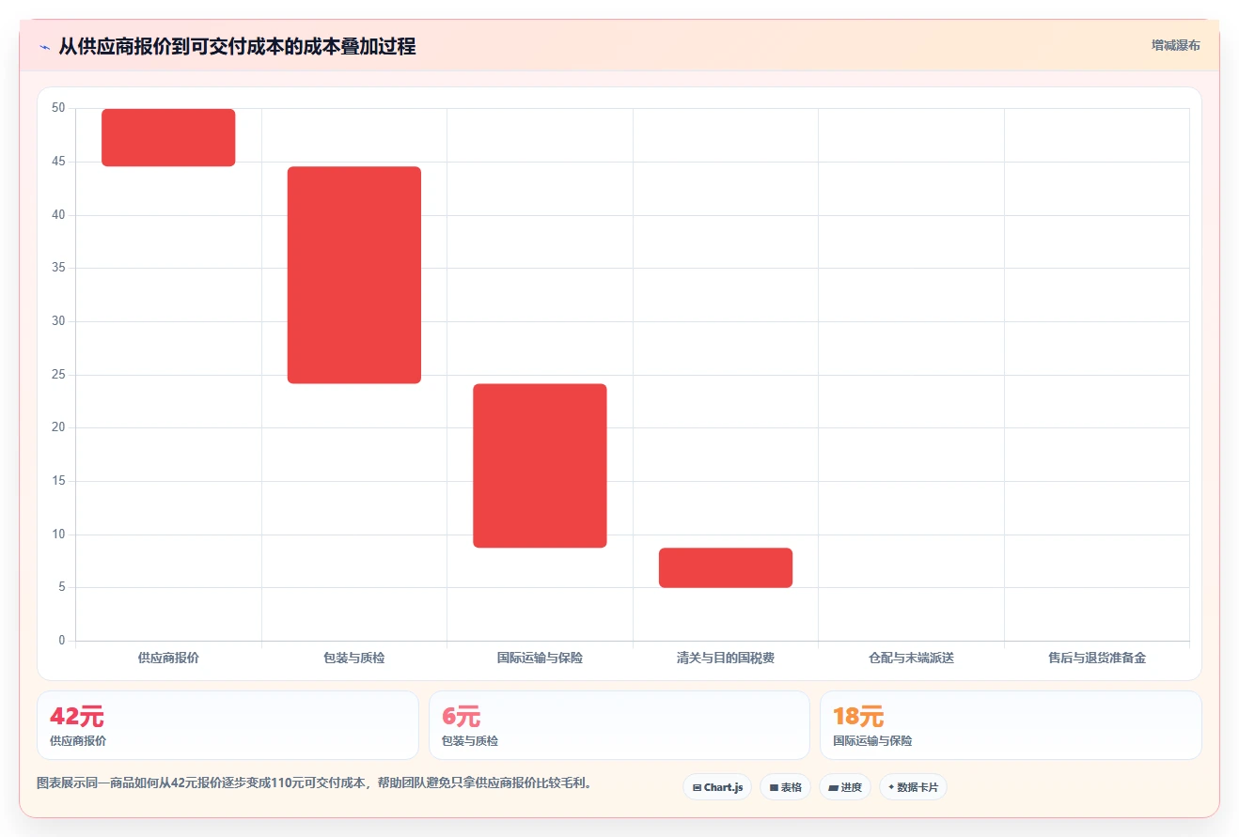Click the Chart.js chip
This screenshot has height=837, width=1239.
[x=717, y=787]
